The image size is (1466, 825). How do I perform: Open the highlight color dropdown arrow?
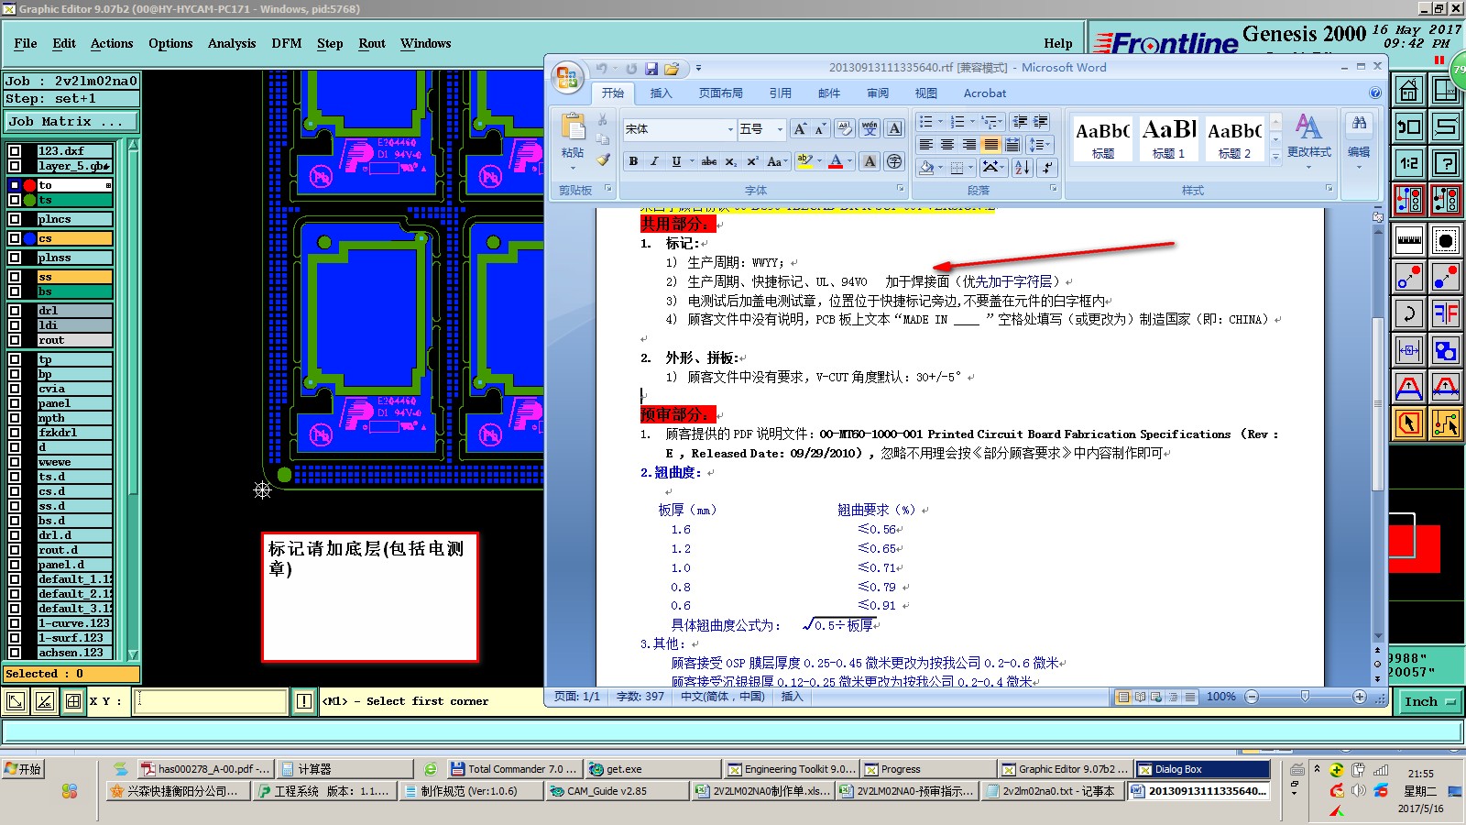pos(819,161)
